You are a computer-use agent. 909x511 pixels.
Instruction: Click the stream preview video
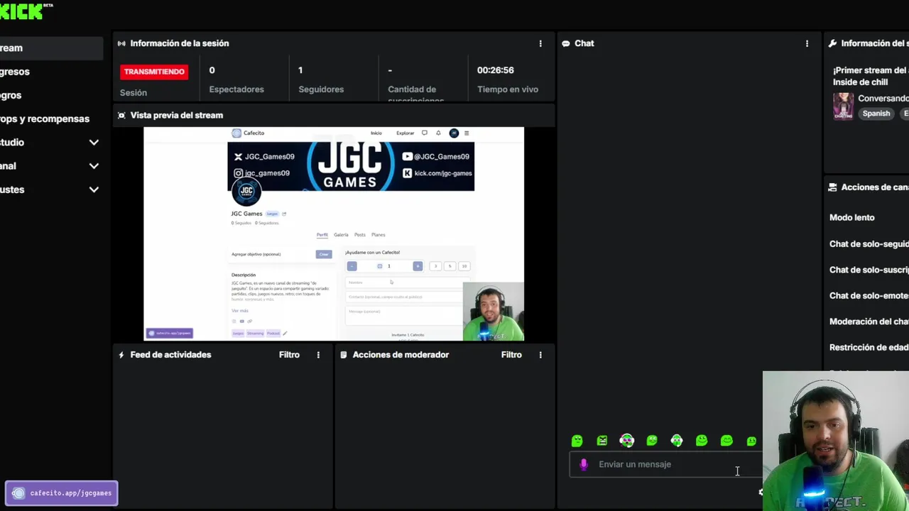point(334,234)
